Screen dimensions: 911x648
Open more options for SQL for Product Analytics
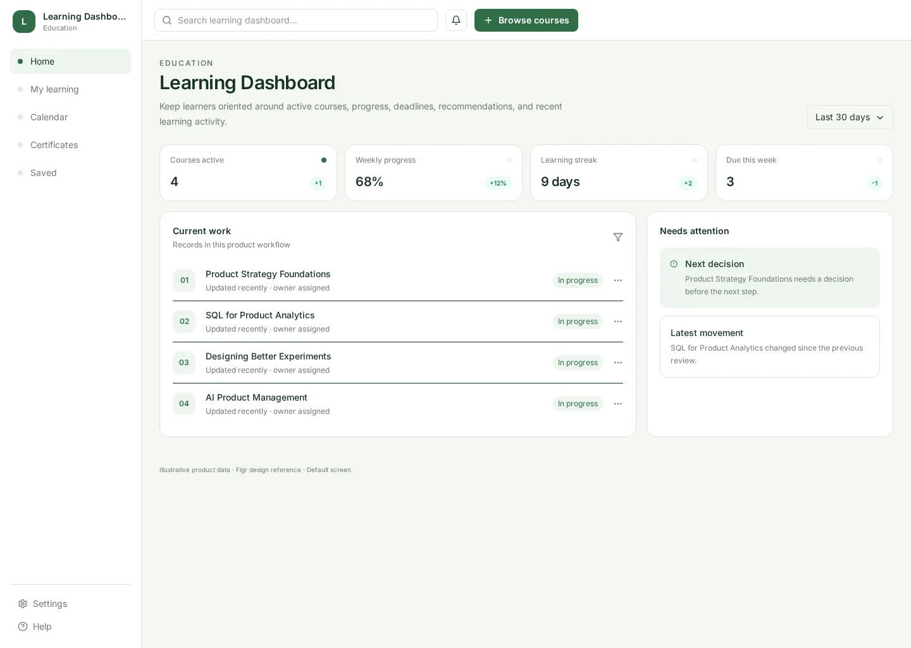click(x=618, y=321)
